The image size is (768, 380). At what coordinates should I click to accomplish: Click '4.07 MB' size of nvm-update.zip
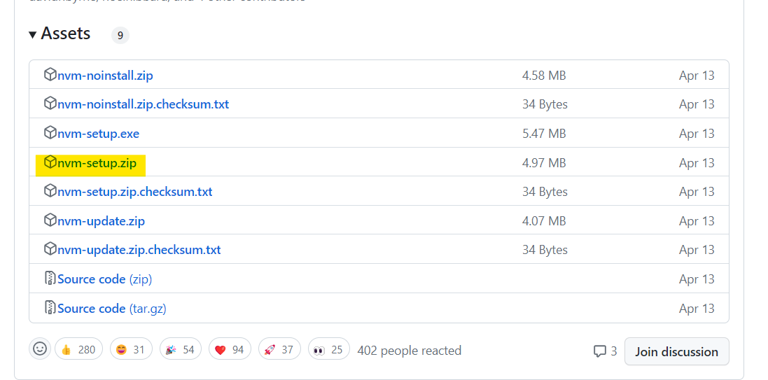544,221
